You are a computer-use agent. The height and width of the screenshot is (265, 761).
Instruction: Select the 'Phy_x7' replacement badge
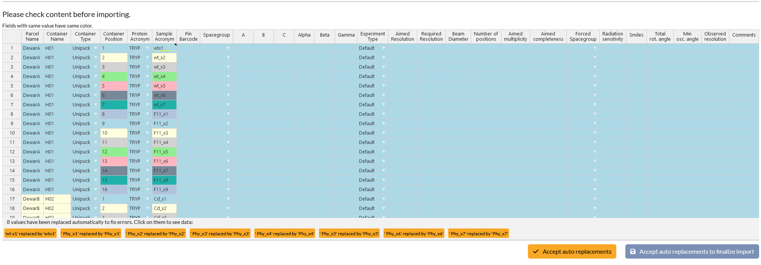478,234
